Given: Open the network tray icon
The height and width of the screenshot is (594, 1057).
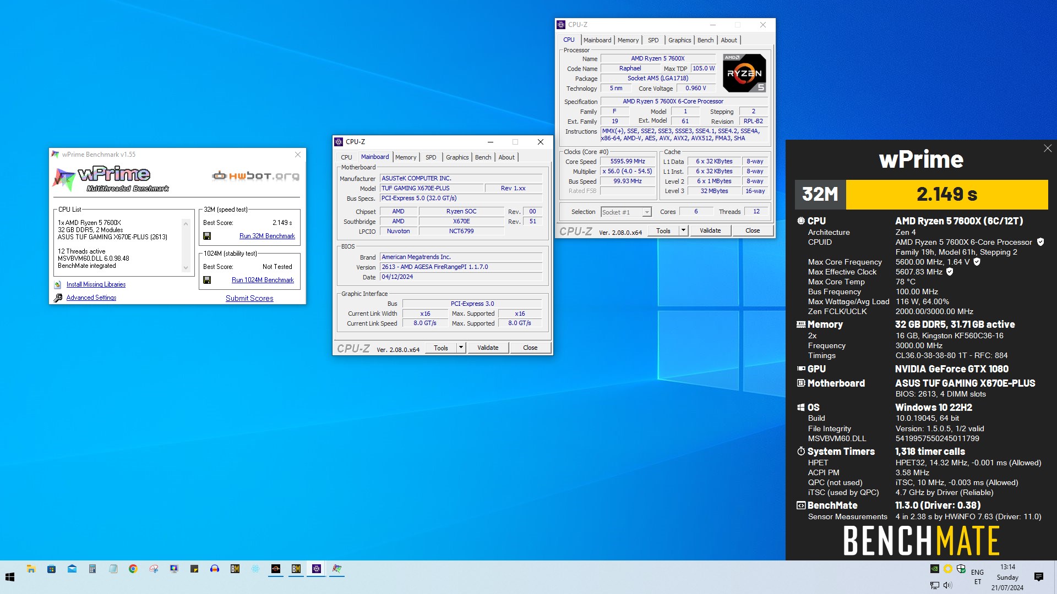Looking at the screenshot, I should pos(934,585).
